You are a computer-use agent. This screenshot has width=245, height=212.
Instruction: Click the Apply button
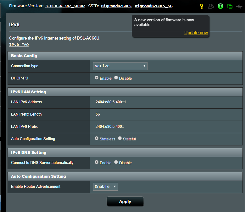(x=125, y=202)
